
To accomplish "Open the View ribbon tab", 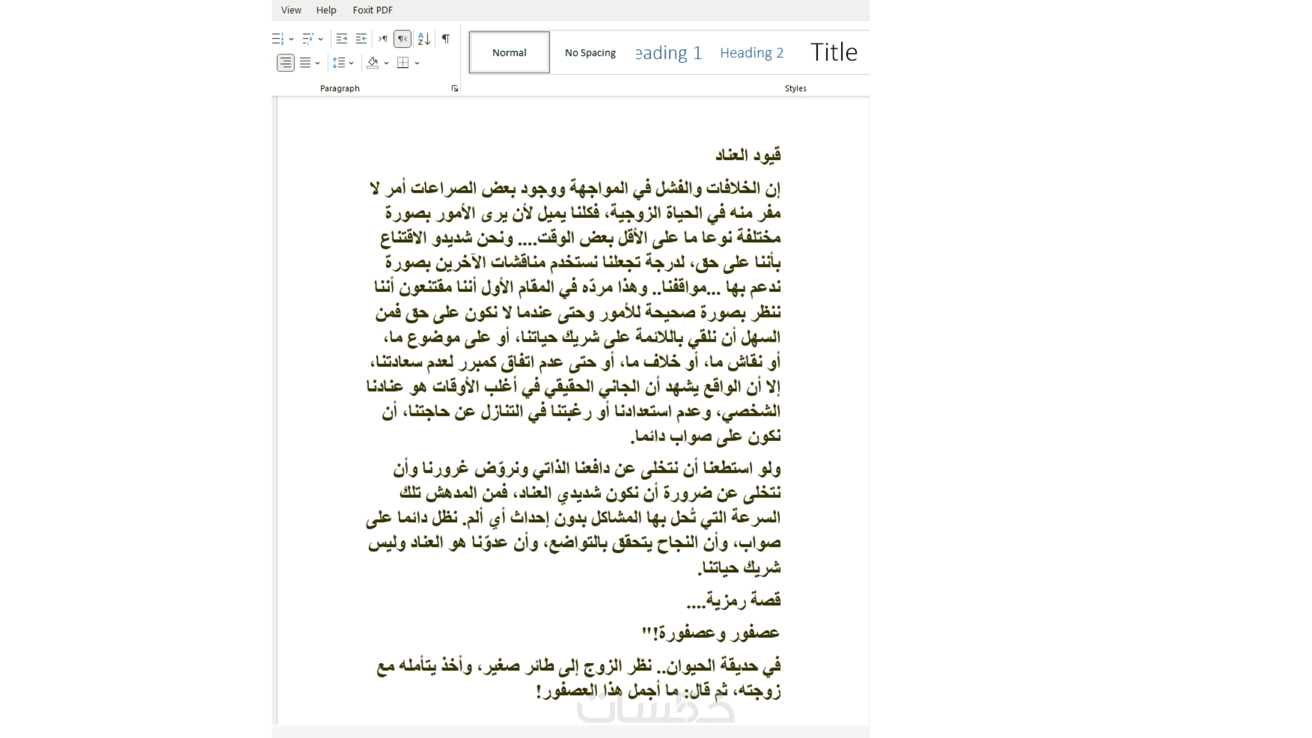I will point(291,10).
